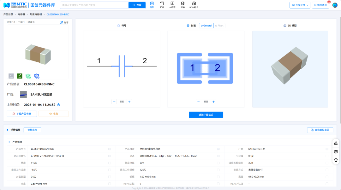Click the swap icon beside 上线时间
The width and height of the screenshot is (341, 190).
coord(58,105)
